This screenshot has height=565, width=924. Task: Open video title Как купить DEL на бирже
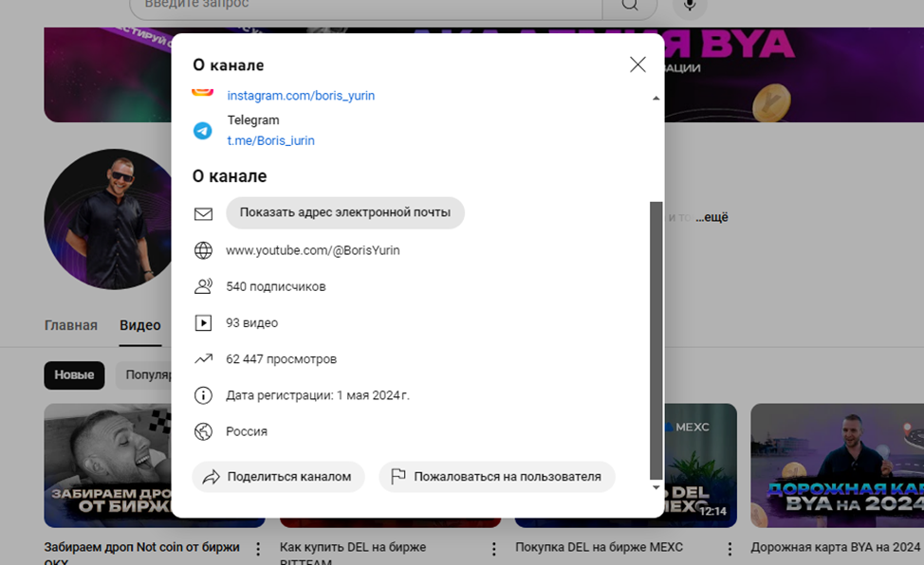[353, 554]
